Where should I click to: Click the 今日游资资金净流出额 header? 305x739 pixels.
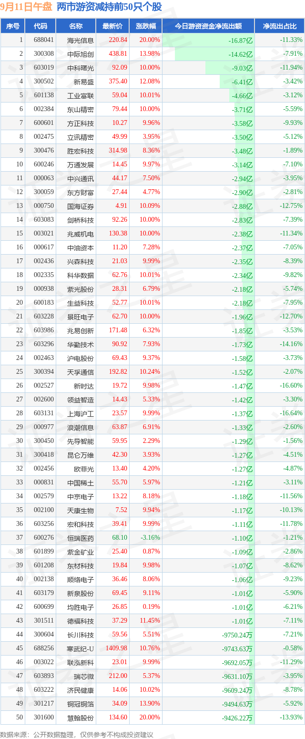tap(208, 26)
